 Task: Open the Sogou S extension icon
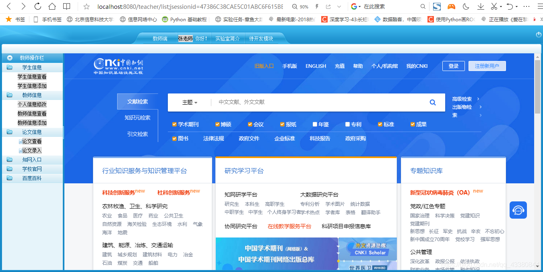(x=437, y=6)
